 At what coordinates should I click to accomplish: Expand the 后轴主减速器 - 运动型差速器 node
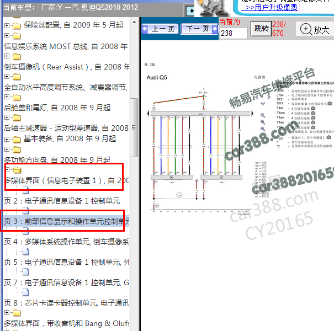(x=7, y=118)
